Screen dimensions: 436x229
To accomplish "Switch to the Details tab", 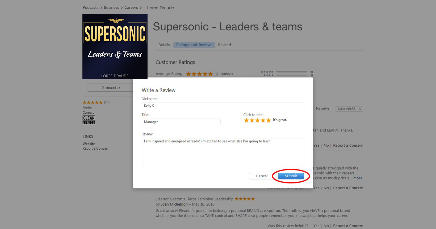I will (x=164, y=45).
